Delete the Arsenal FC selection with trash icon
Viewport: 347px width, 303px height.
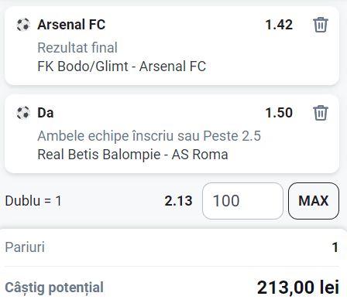[x=321, y=25]
